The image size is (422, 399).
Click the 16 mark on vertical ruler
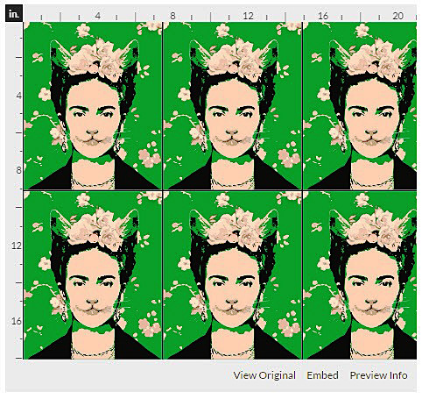pyautogui.click(x=17, y=321)
